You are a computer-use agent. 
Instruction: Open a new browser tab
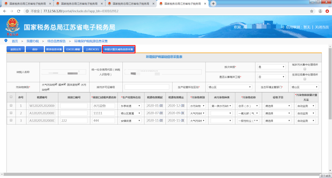tap(213, 3)
